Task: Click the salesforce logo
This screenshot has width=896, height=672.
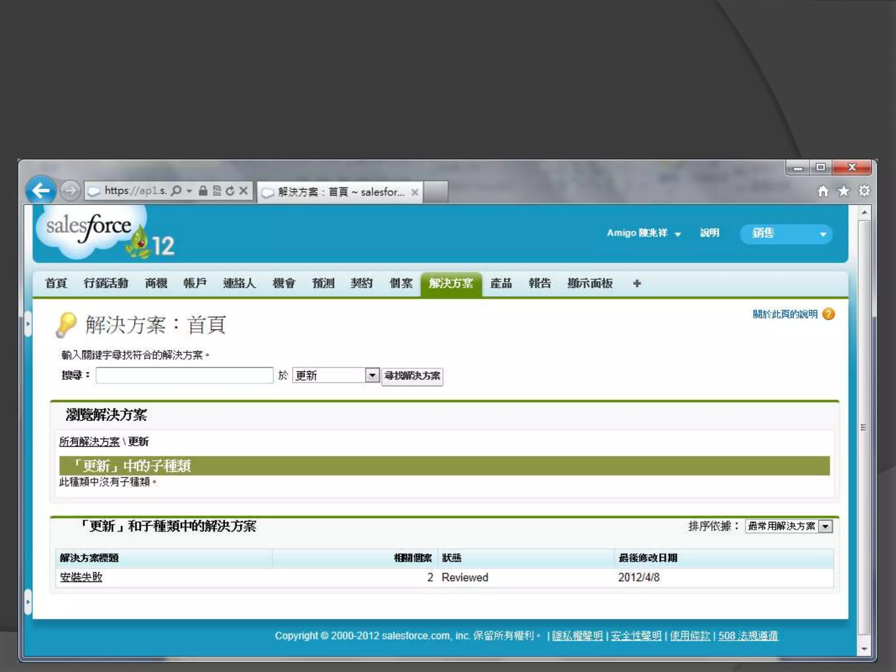Action: click(90, 227)
